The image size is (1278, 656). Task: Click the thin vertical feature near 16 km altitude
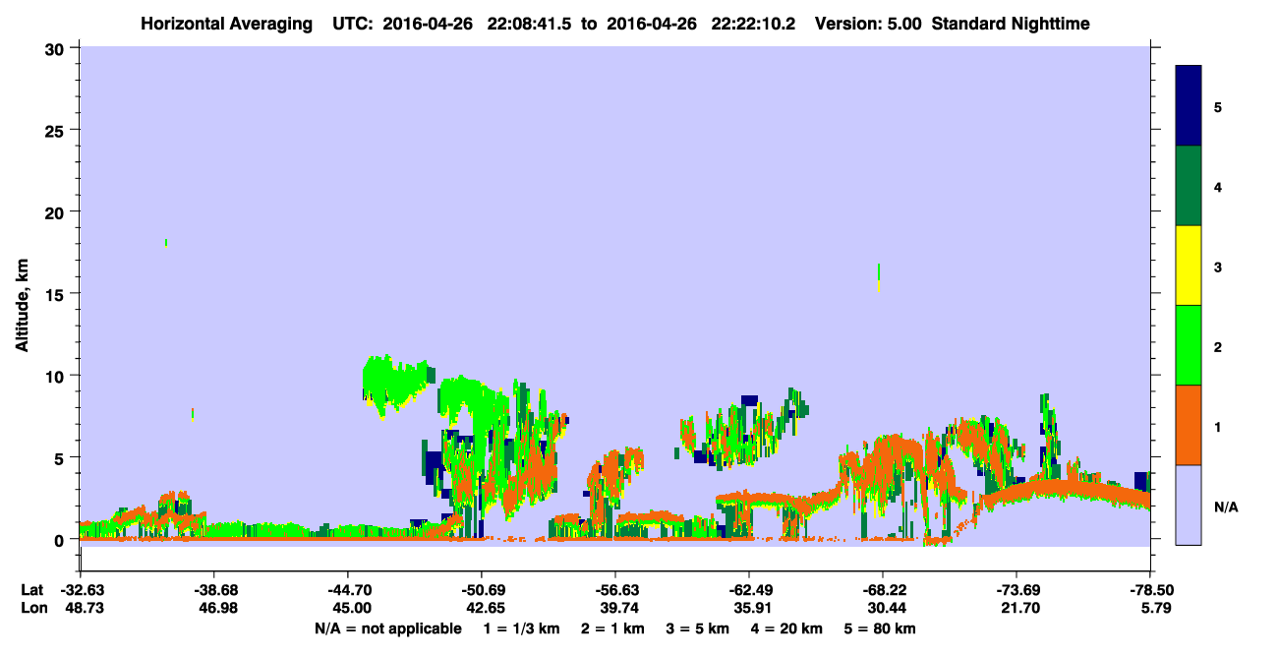coord(879,277)
